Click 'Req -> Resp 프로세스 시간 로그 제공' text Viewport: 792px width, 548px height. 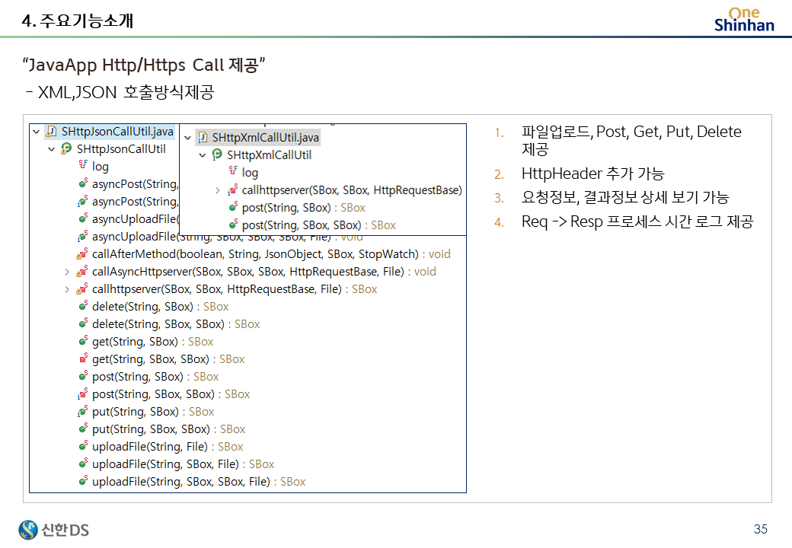637,222
